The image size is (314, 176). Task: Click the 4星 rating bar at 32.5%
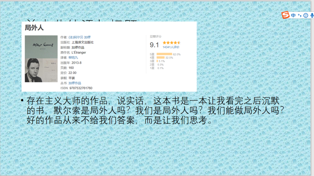(x=160, y=58)
